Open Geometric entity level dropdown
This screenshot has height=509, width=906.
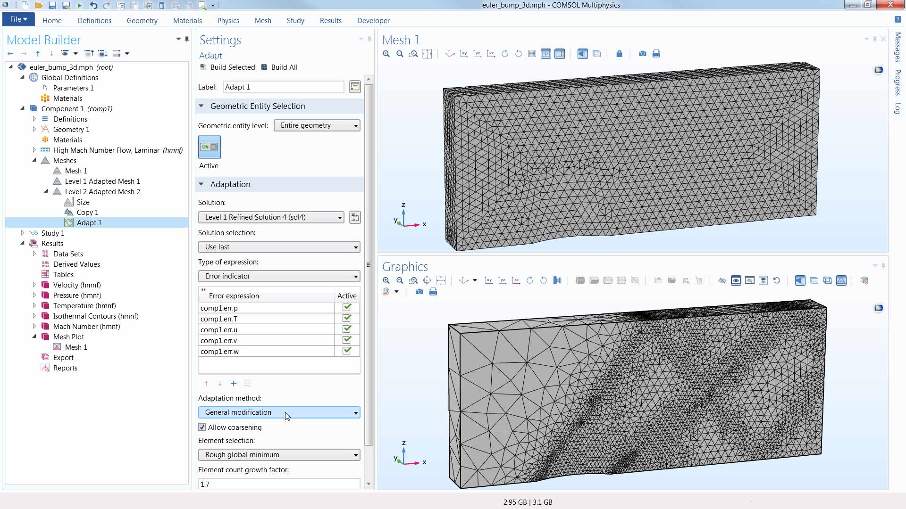tap(317, 125)
